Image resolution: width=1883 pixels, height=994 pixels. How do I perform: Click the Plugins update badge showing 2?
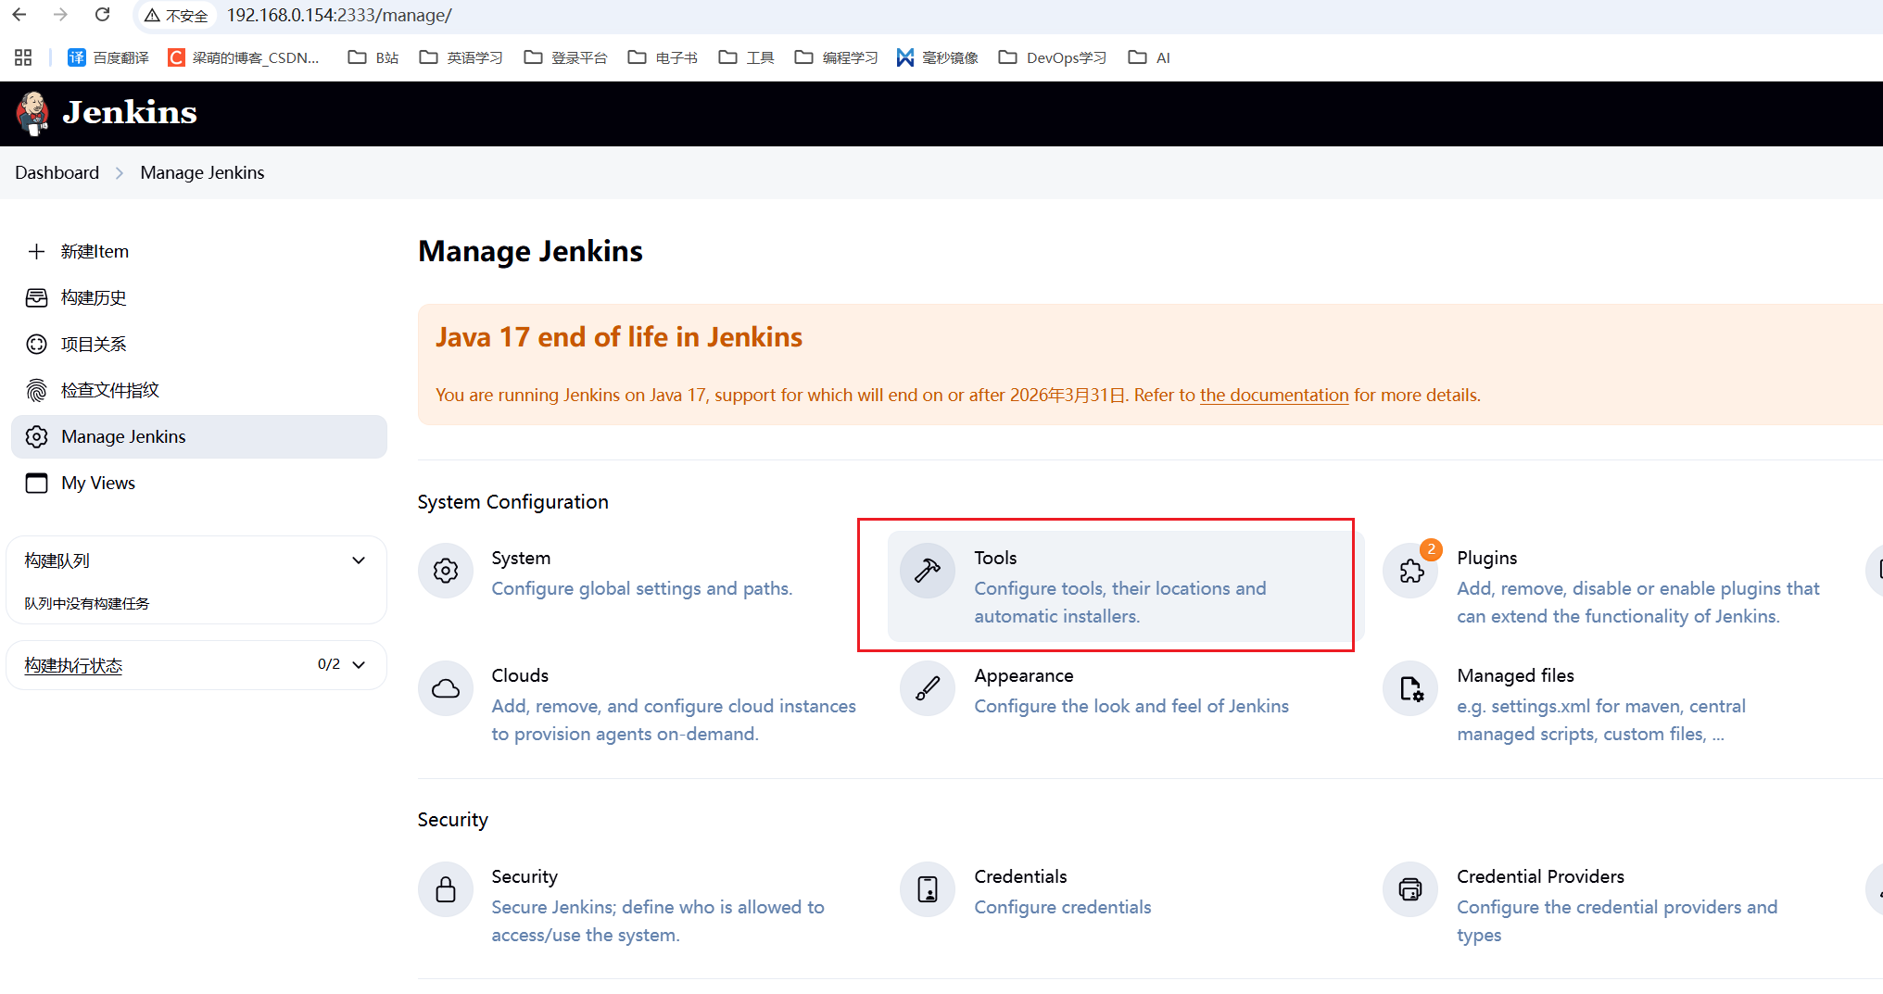(x=1431, y=549)
